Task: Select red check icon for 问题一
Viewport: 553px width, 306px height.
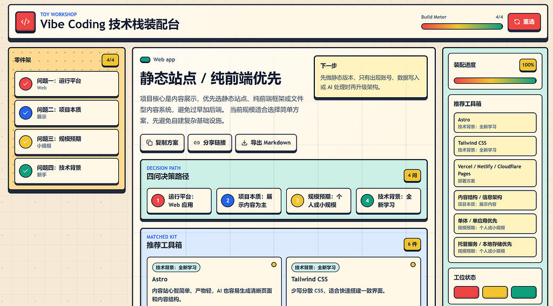Action: pyautogui.click(x=26, y=84)
